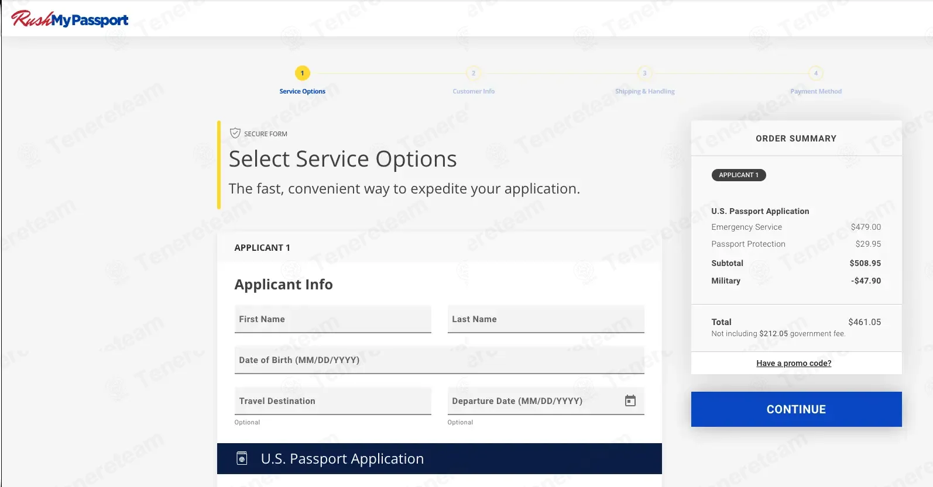Screen dimensions: 933x487
Task: Select the Date of Birth field
Action: tap(439, 360)
